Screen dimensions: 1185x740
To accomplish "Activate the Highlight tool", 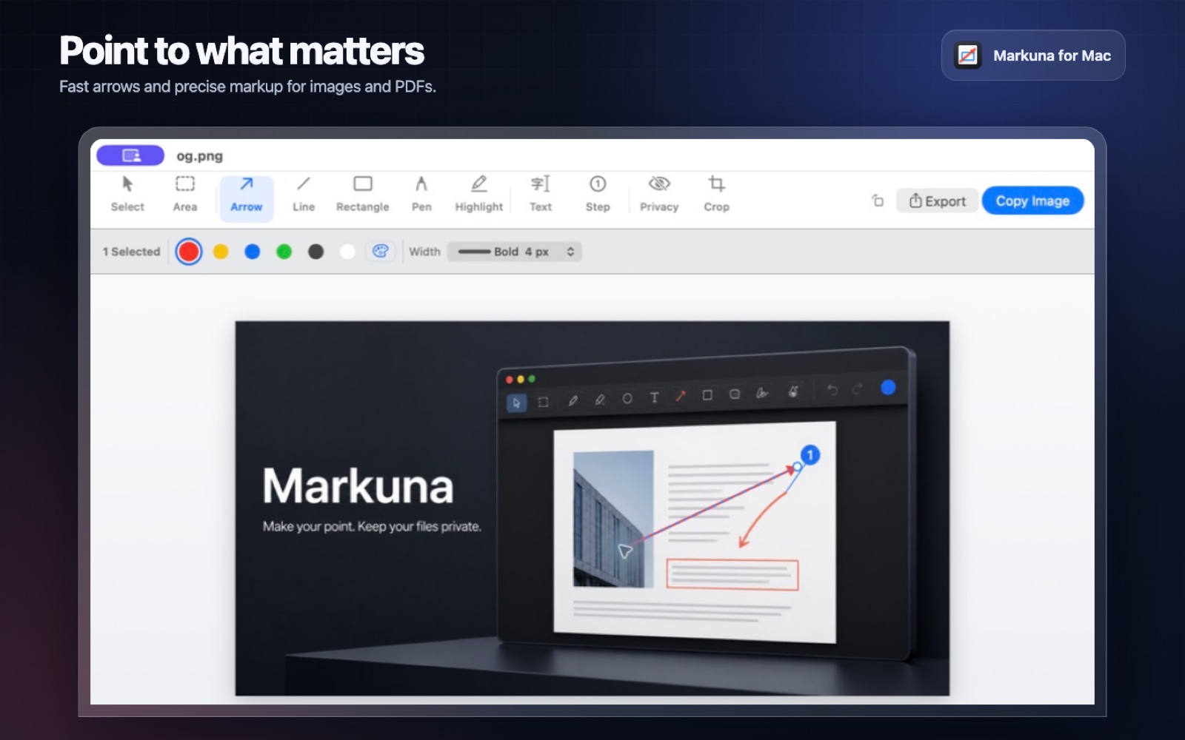I will 479,195.
